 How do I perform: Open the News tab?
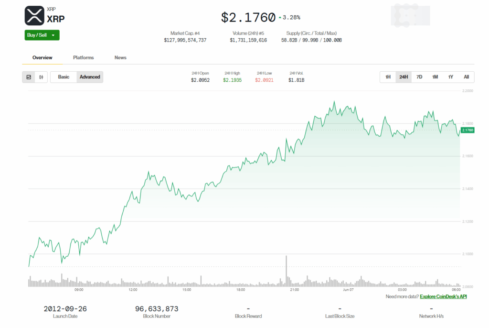120,57
